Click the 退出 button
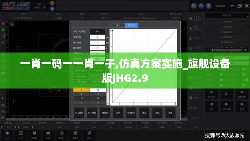The image size is (250, 141). [x=157, y=113]
